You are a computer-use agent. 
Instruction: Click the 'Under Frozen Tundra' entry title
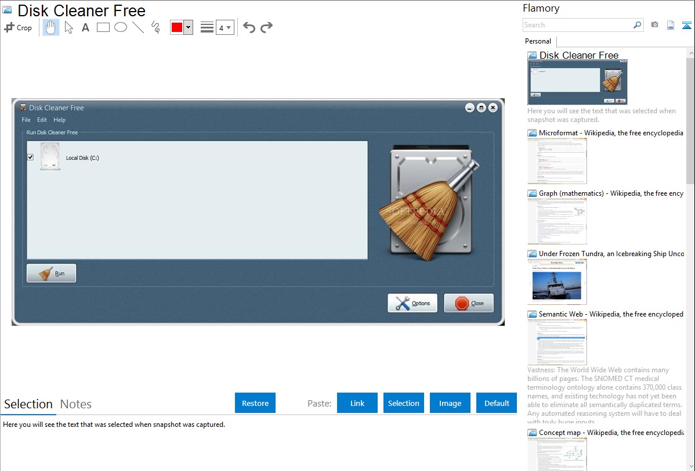[x=611, y=254]
